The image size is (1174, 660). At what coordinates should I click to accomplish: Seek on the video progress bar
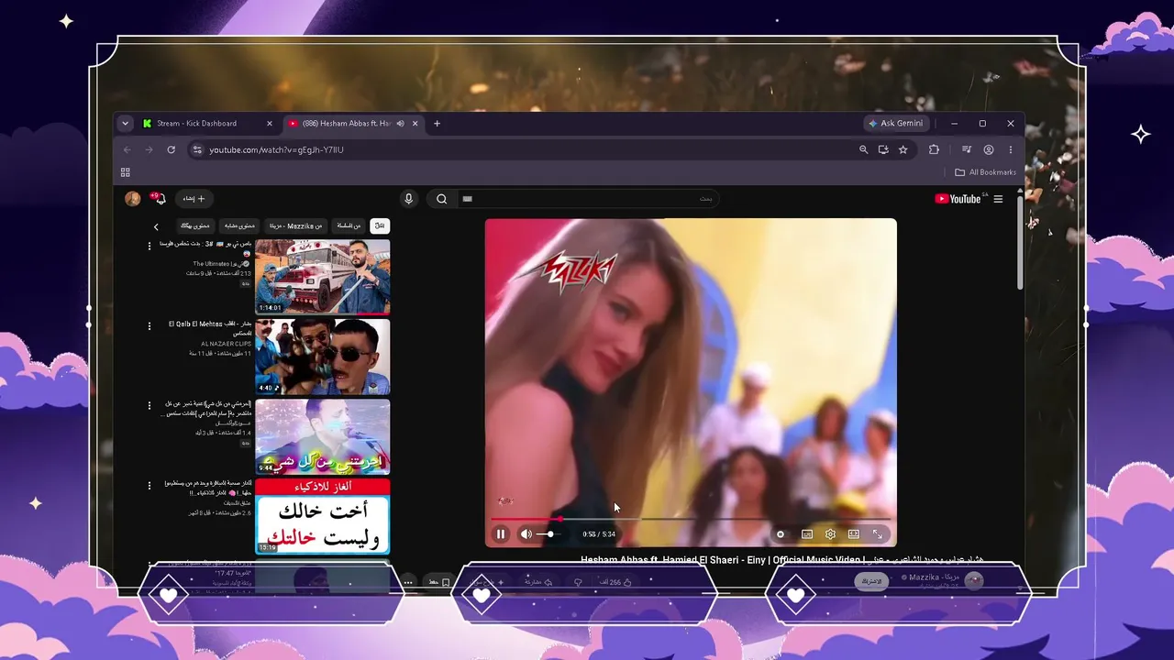coord(691,519)
